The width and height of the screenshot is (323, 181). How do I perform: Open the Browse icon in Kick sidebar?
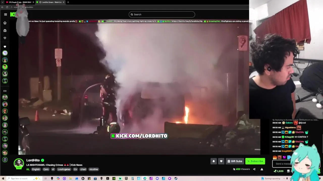click(x=5, y=30)
